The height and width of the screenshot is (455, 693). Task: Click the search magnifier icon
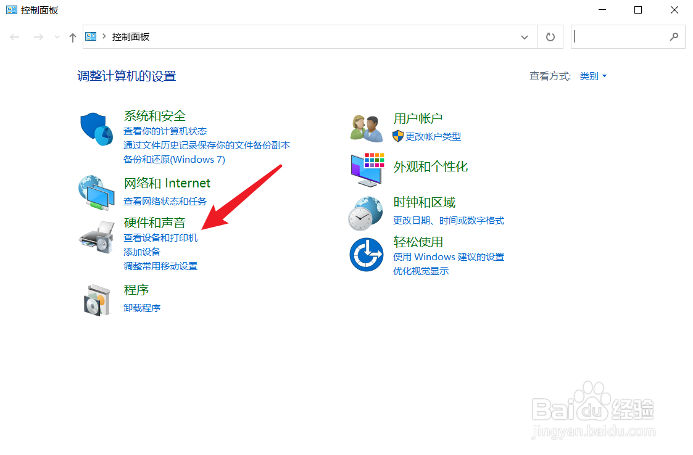tap(674, 36)
